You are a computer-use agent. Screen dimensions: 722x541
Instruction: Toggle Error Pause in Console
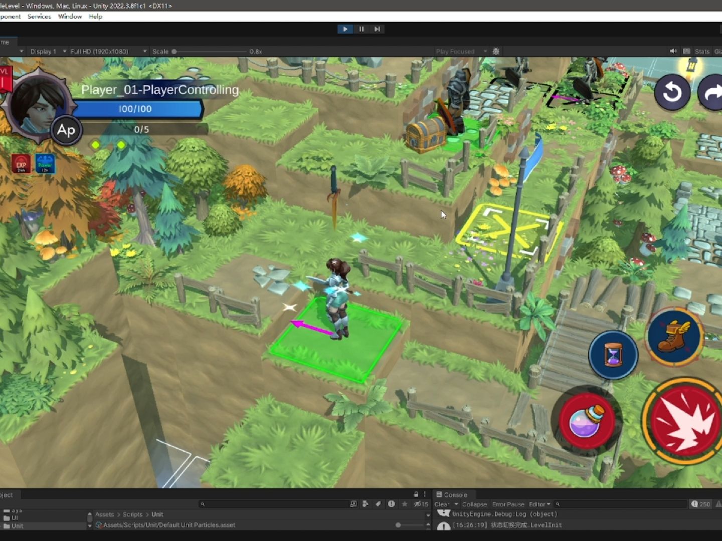[508, 504]
